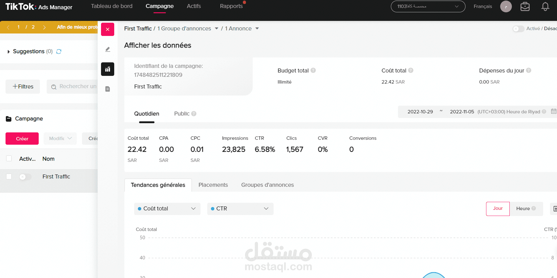
Task: Expand the Suggestions section
Action: click(9, 52)
